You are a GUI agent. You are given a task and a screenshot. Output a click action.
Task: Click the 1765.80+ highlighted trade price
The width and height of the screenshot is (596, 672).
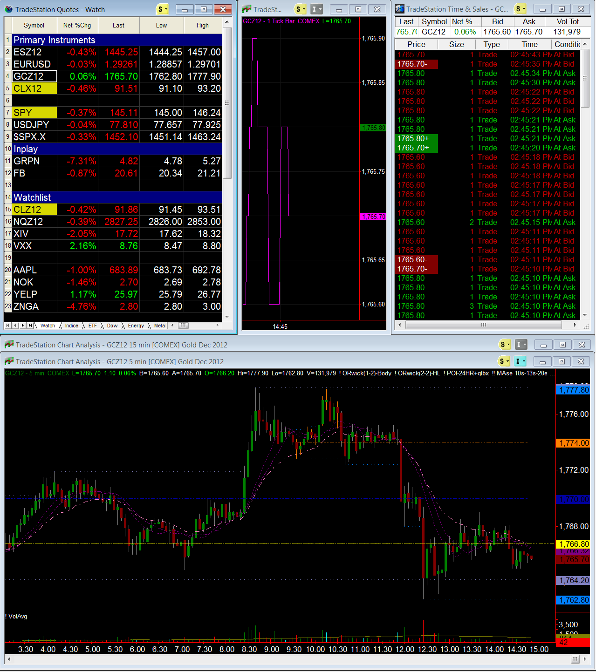(x=417, y=138)
